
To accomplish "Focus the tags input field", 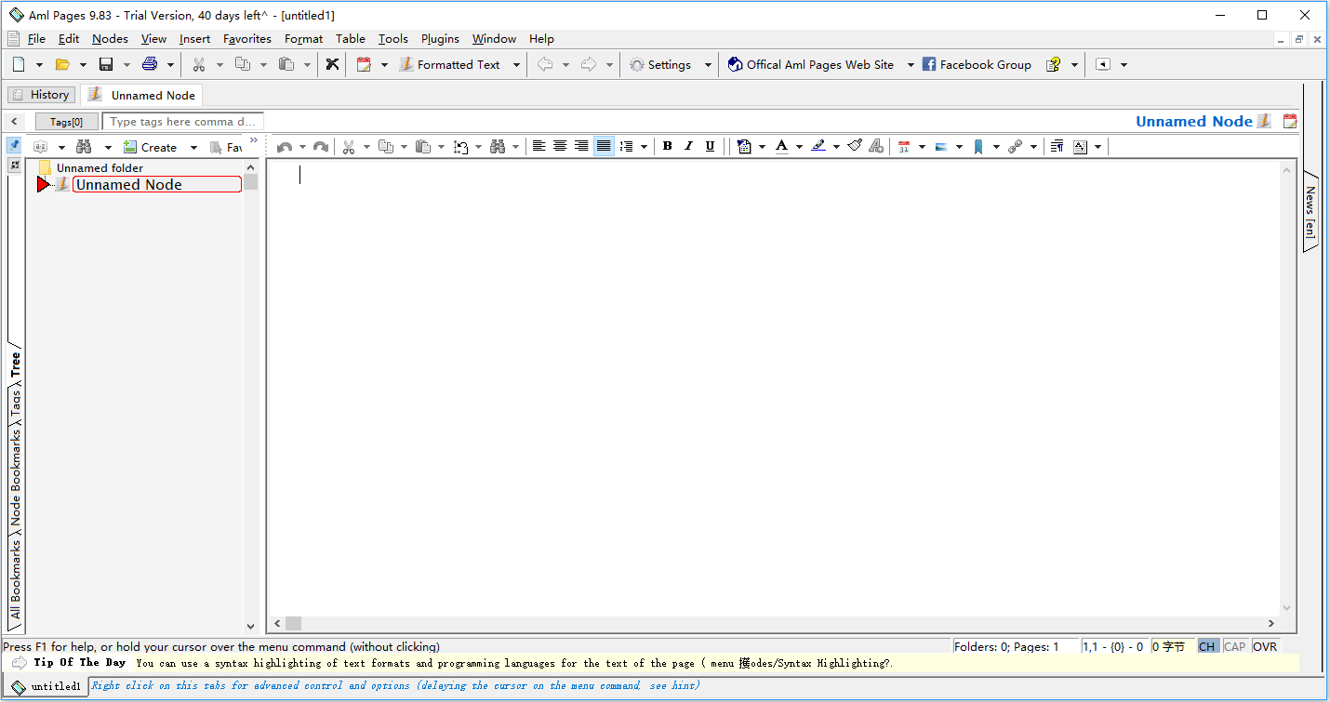I will pos(183,122).
